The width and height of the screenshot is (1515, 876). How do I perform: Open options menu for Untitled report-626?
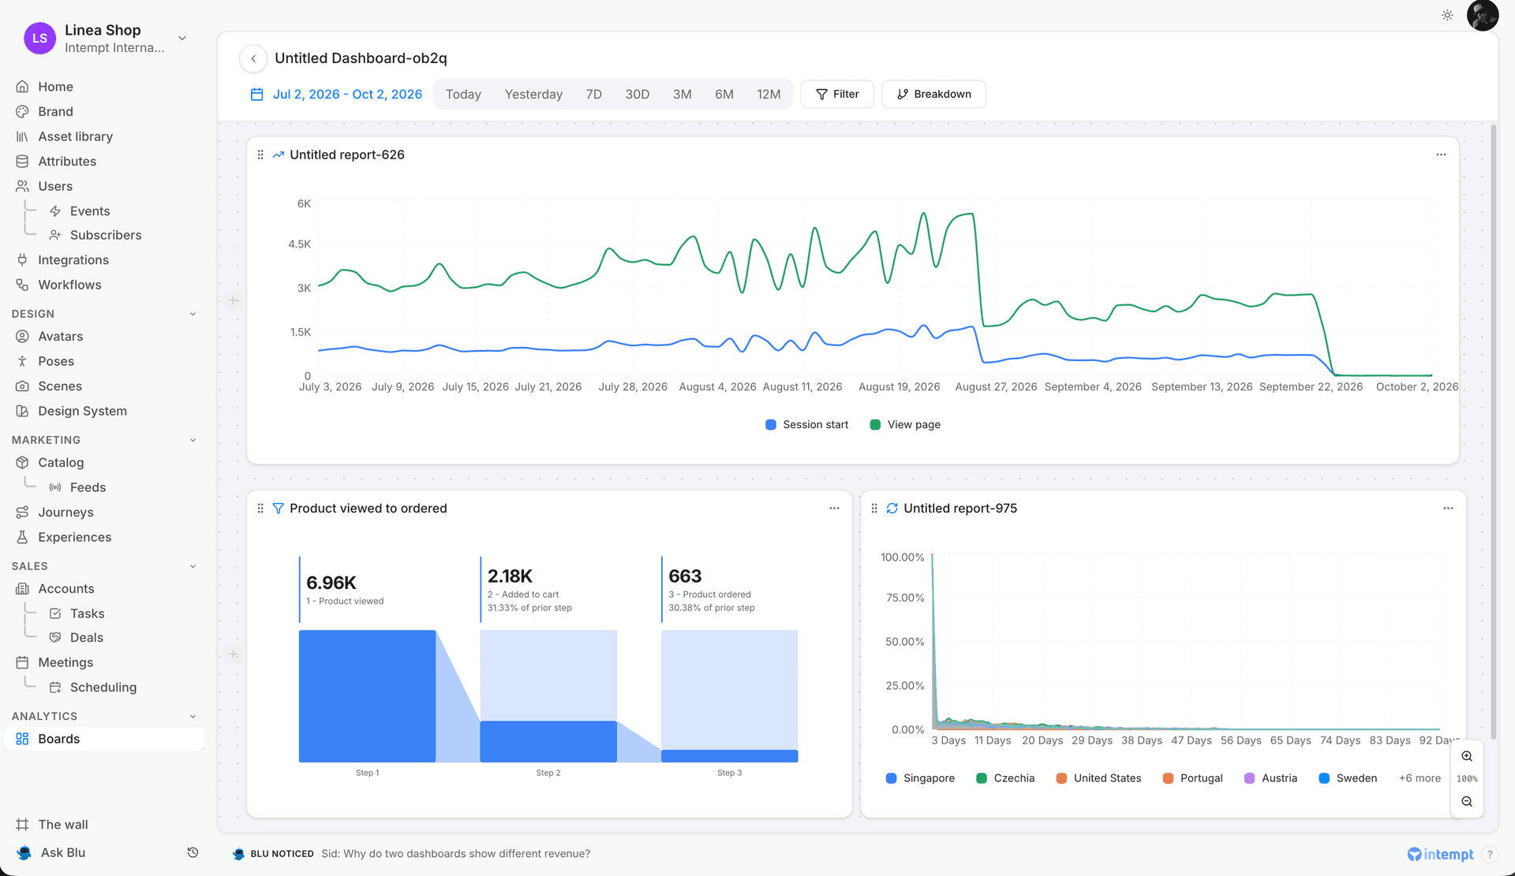point(1441,155)
